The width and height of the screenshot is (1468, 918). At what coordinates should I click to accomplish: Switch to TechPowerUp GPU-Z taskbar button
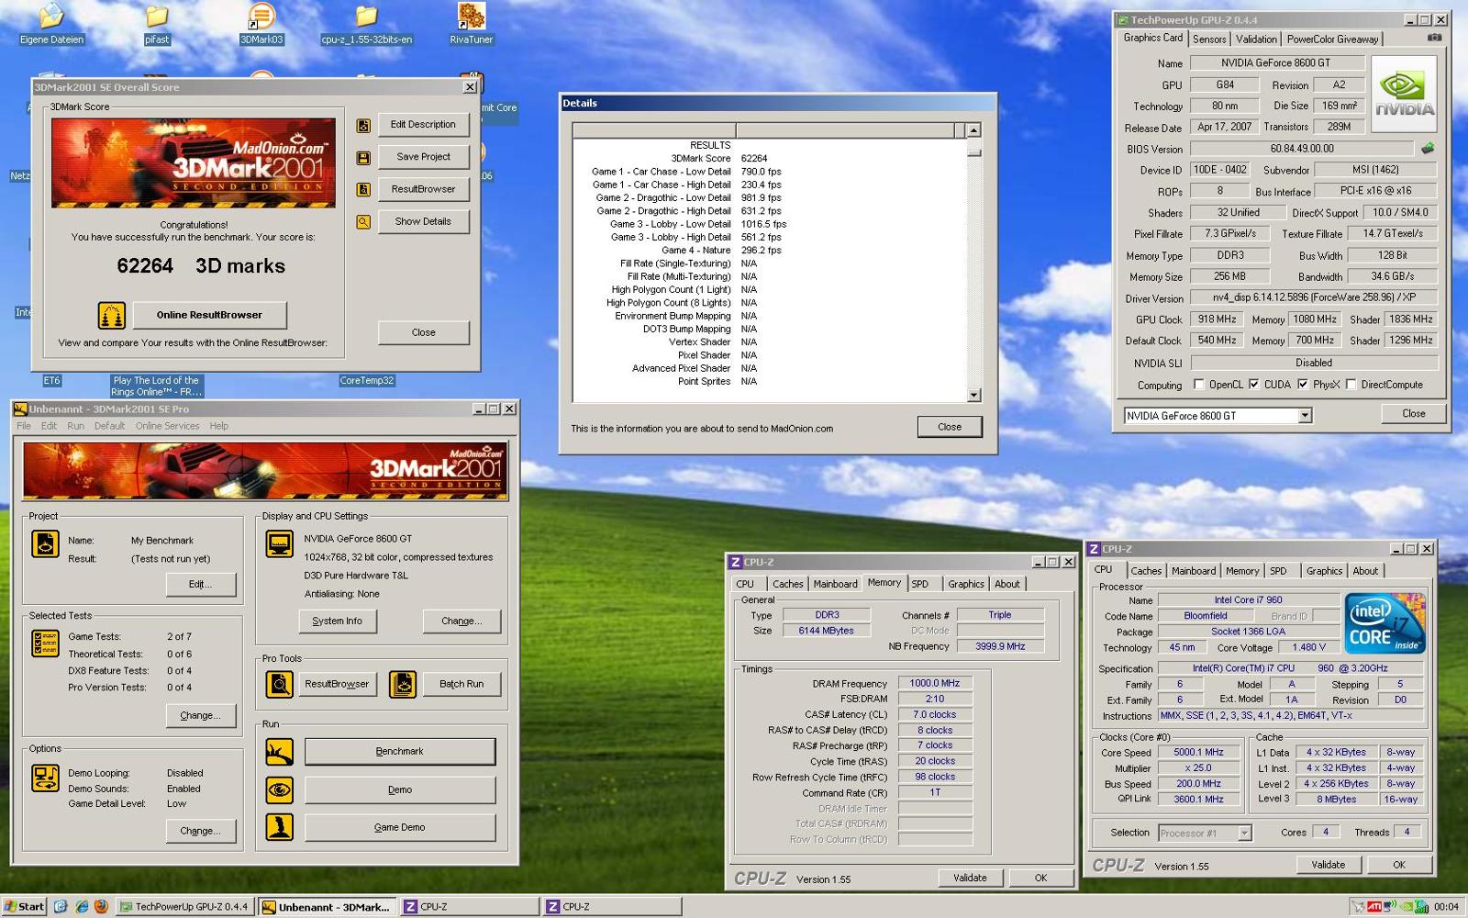185,907
